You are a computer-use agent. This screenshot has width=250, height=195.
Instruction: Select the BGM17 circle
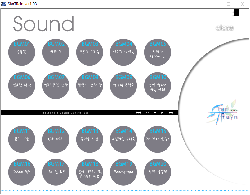(56, 172)
